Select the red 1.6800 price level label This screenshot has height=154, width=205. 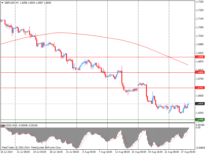(200, 72)
